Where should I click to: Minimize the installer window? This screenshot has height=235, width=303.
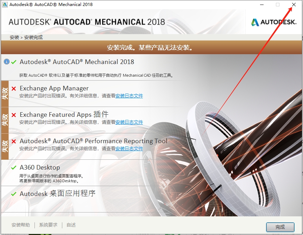pyautogui.click(x=262, y=5)
